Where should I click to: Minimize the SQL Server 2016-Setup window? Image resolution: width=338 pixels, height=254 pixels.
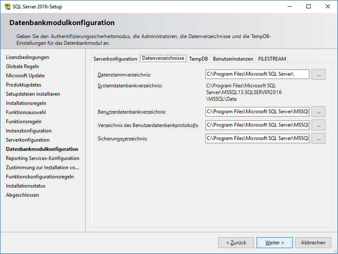290,6
